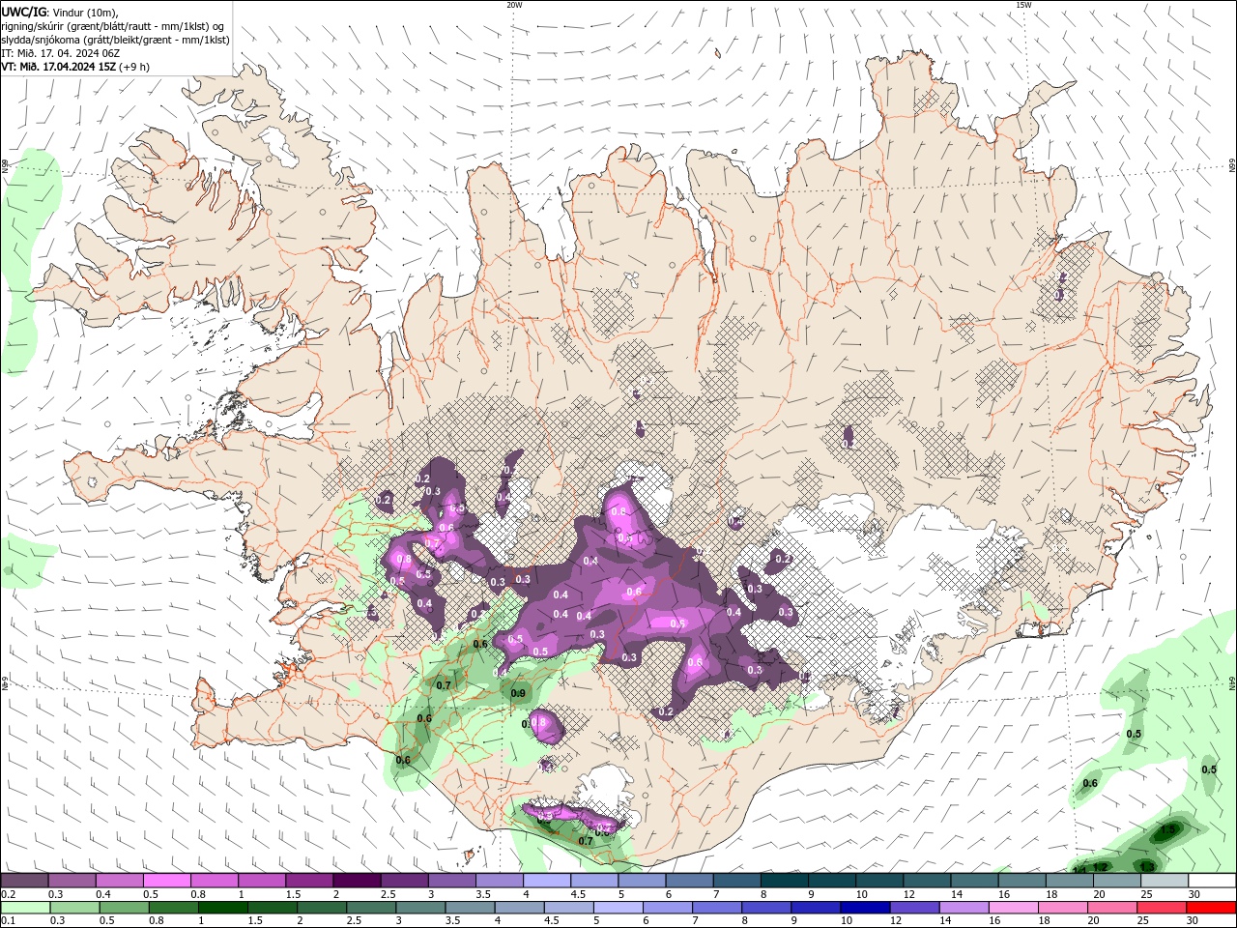Viewport: 1237px width, 928px height.
Task: Click the "IT: Mið. 17. 04. 2024 06Z" line
Action: [x=61, y=53]
